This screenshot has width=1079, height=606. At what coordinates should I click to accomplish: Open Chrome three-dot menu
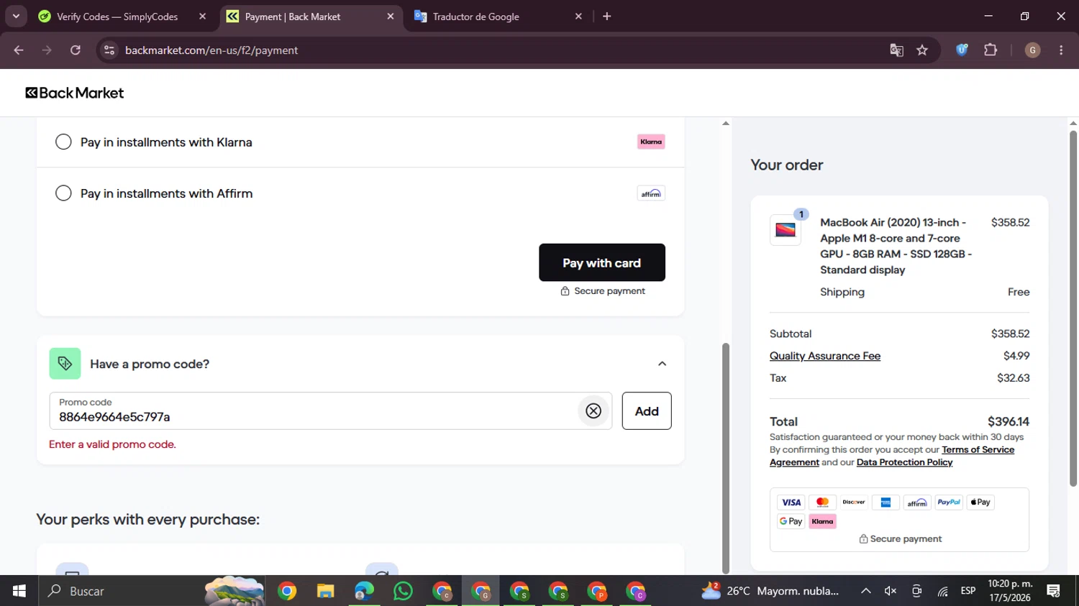(1061, 50)
